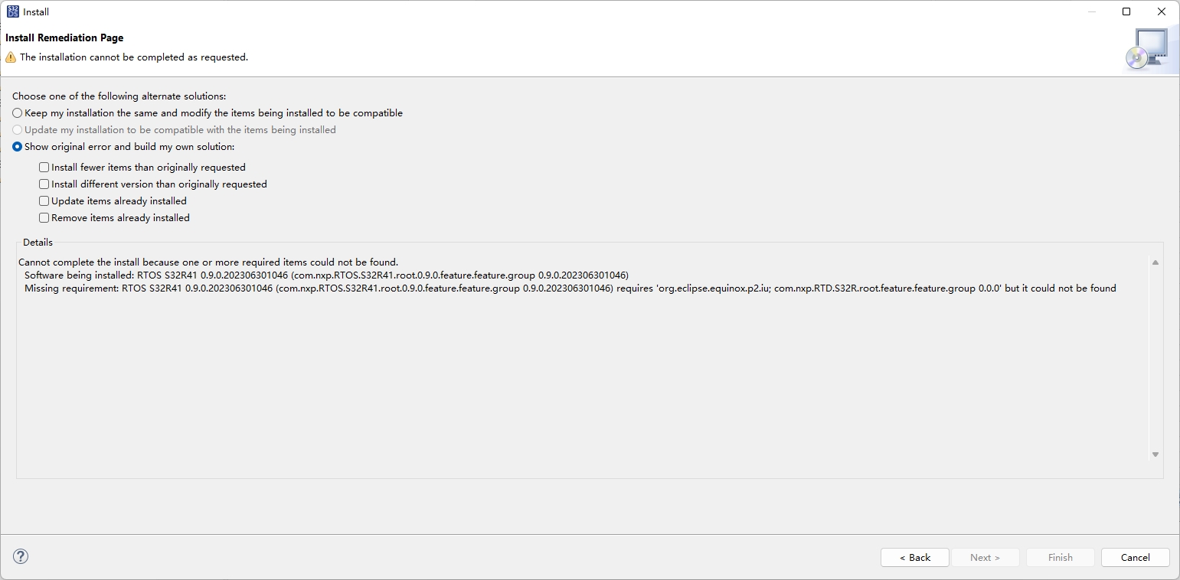Click the warning triangle icon

click(11, 57)
